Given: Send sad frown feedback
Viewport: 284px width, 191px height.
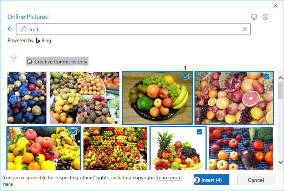Looking at the screenshot, I should click(265, 17).
